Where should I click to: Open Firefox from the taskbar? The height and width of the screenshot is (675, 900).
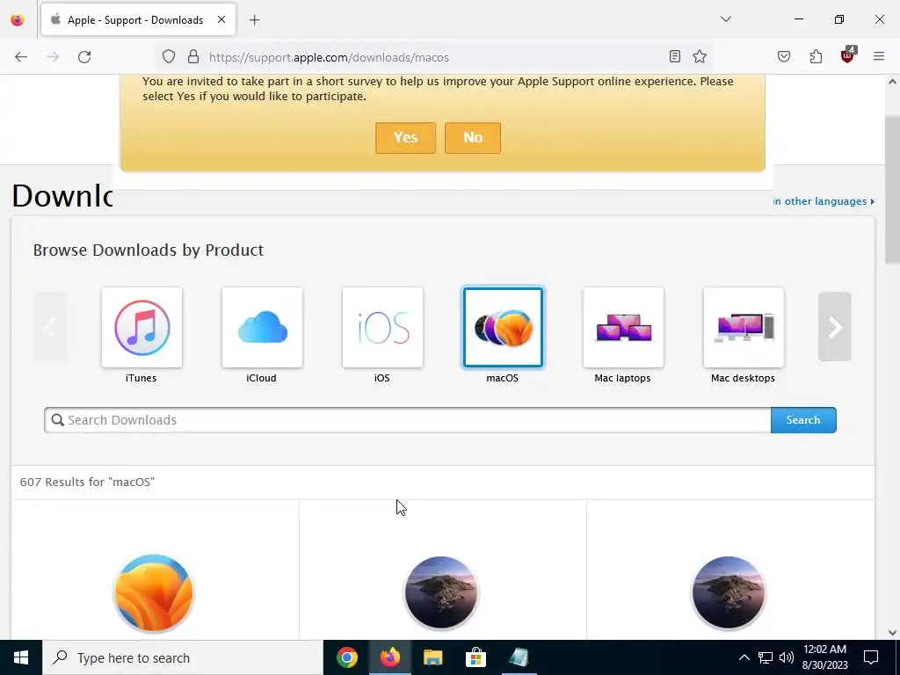pos(389,657)
